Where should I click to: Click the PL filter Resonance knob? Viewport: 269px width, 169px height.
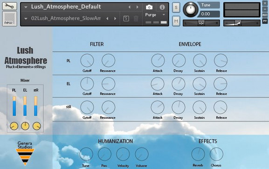[109, 61]
